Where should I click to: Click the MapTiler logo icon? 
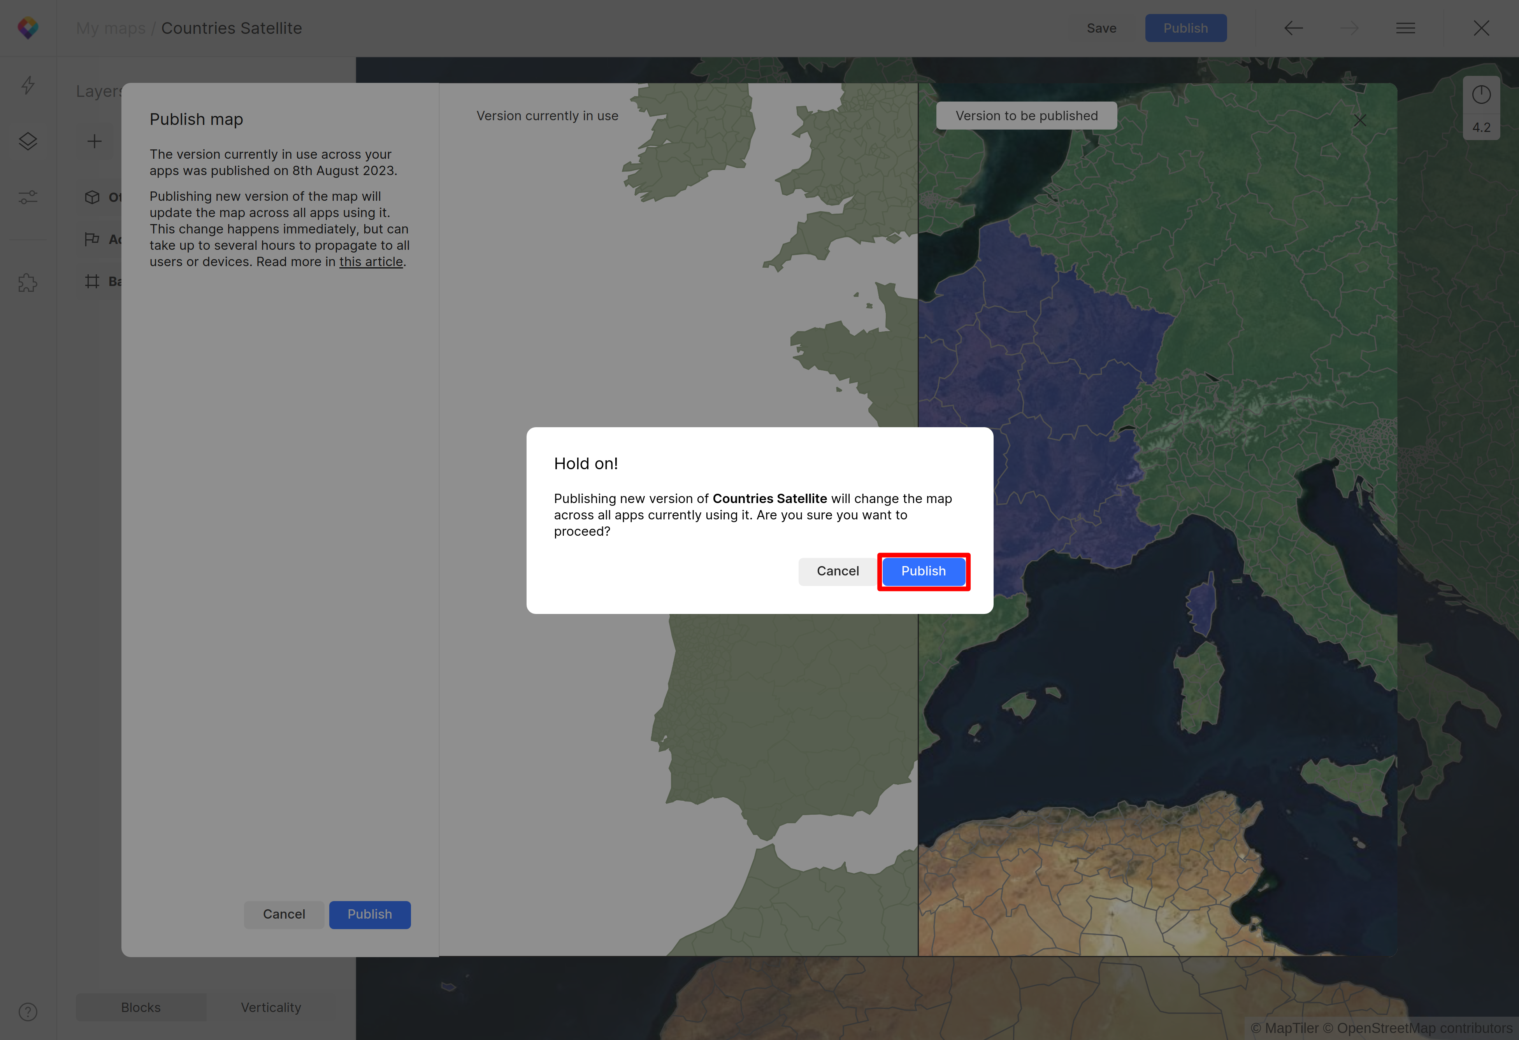tap(28, 28)
